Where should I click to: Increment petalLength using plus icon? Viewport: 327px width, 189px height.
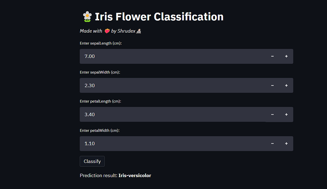click(x=286, y=115)
